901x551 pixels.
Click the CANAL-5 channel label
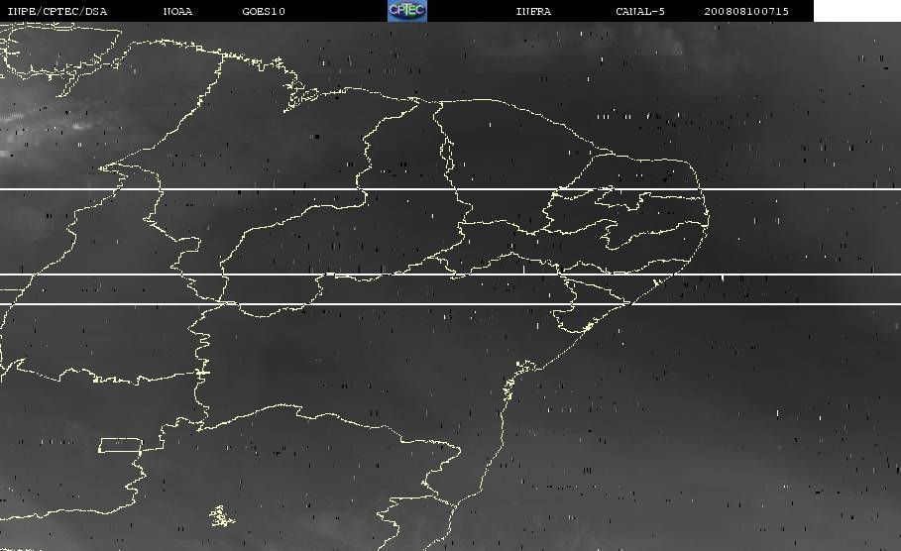coord(640,12)
